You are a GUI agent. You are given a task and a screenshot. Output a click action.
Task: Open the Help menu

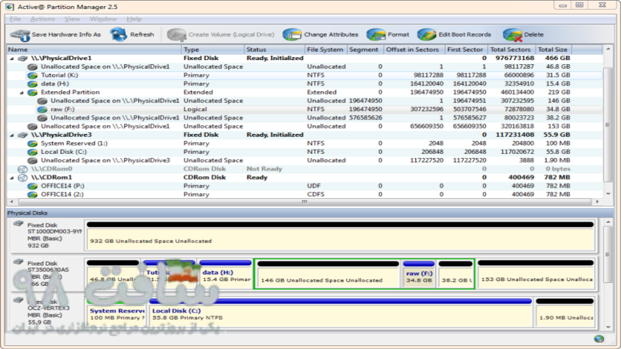click(x=134, y=19)
